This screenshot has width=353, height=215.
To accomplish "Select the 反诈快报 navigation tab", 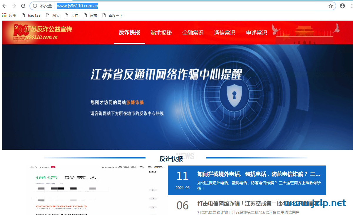I will coord(129,33).
